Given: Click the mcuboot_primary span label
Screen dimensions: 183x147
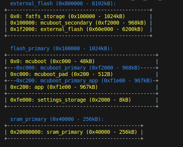Looking at the screenshot, I should click(x=78, y=68).
